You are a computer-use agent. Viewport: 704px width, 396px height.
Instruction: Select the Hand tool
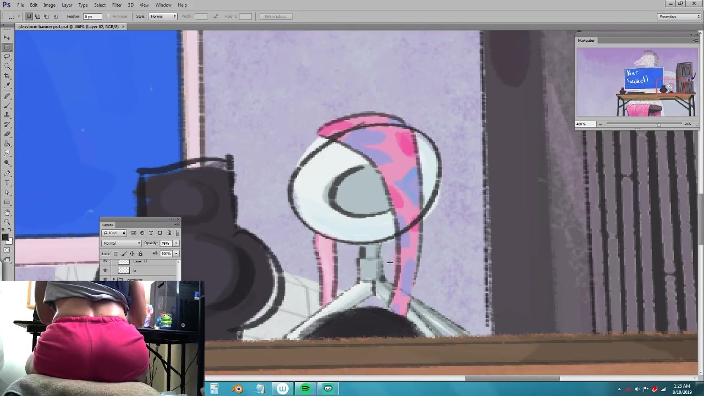coord(7,212)
